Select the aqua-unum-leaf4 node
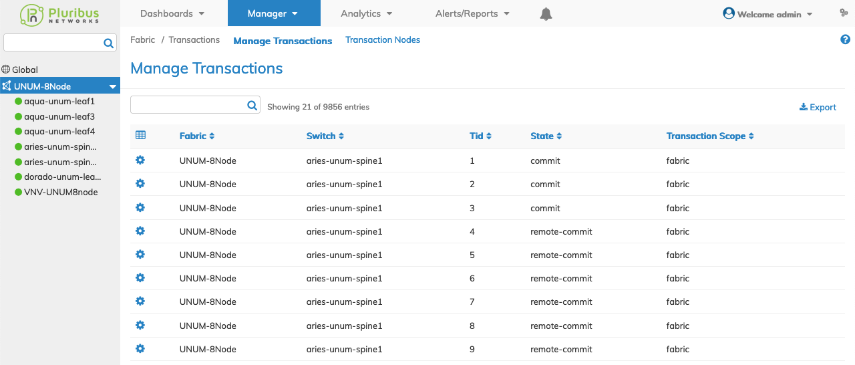 tap(59, 132)
